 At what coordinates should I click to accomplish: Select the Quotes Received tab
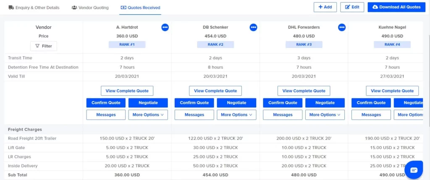click(140, 8)
